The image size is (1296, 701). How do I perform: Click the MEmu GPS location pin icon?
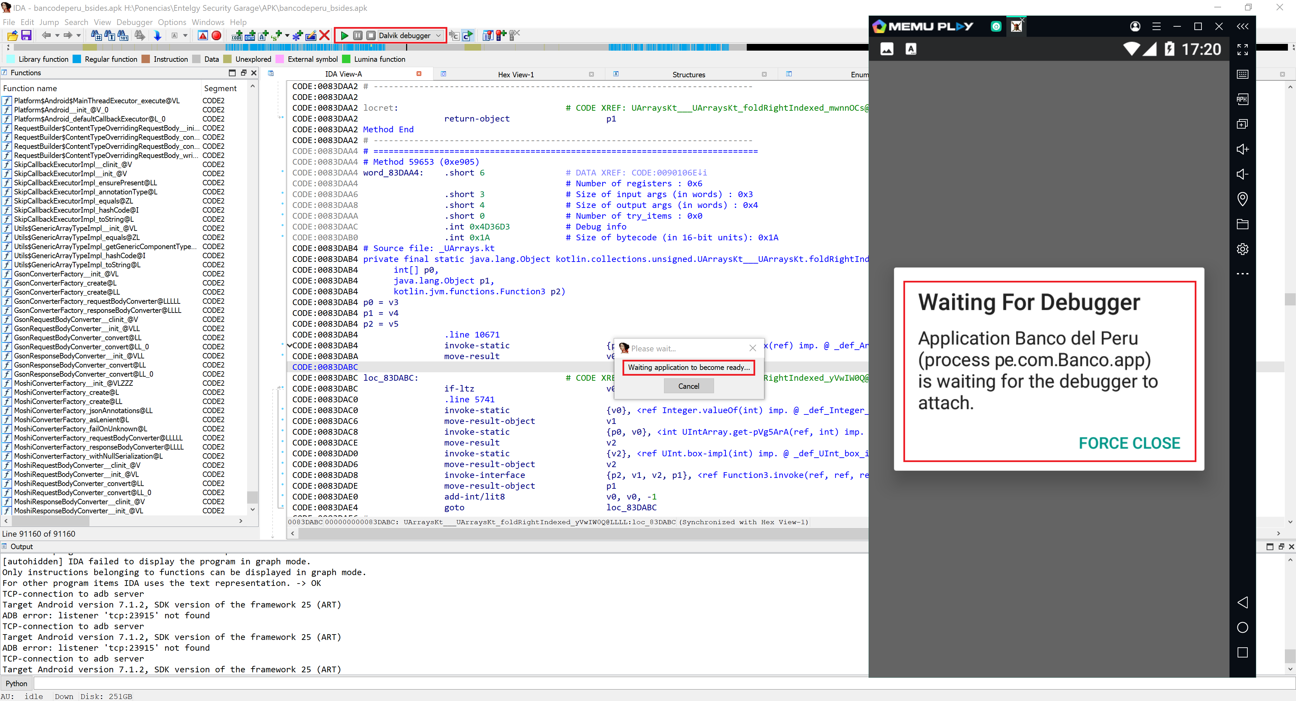pyautogui.click(x=1242, y=199)
